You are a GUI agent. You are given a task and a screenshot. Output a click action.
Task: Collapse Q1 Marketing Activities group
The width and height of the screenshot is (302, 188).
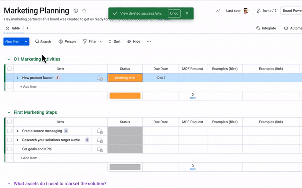[9, 59]
